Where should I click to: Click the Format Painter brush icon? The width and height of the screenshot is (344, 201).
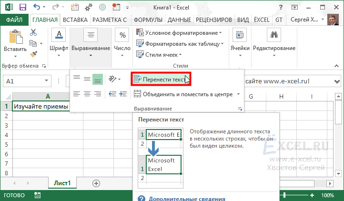[33, 55]
